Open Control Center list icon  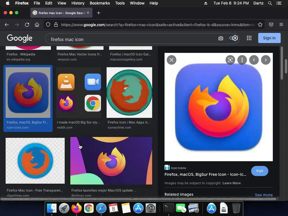tap(279, 3)
